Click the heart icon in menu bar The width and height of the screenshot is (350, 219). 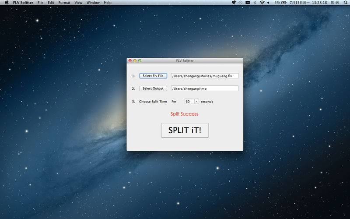pyautogui.click(x=234, y=3)
